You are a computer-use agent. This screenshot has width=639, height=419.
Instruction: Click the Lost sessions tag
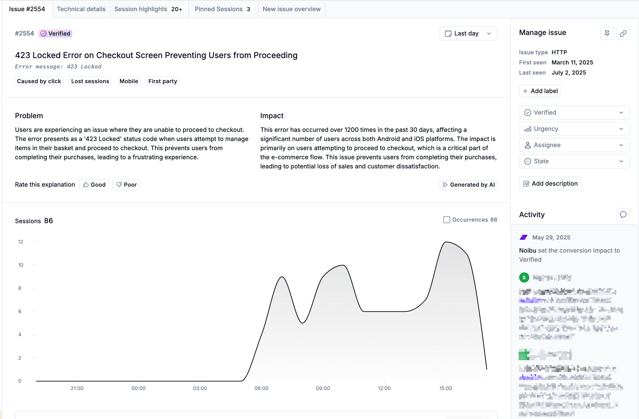[x=90, y=81]
